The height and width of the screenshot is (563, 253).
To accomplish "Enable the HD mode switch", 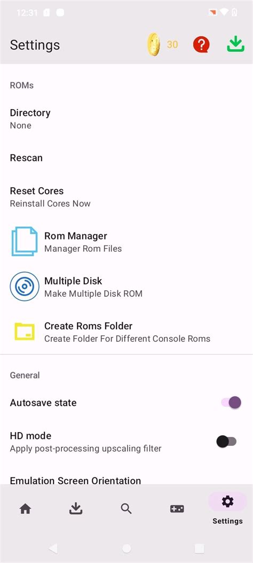I will 226,441.
